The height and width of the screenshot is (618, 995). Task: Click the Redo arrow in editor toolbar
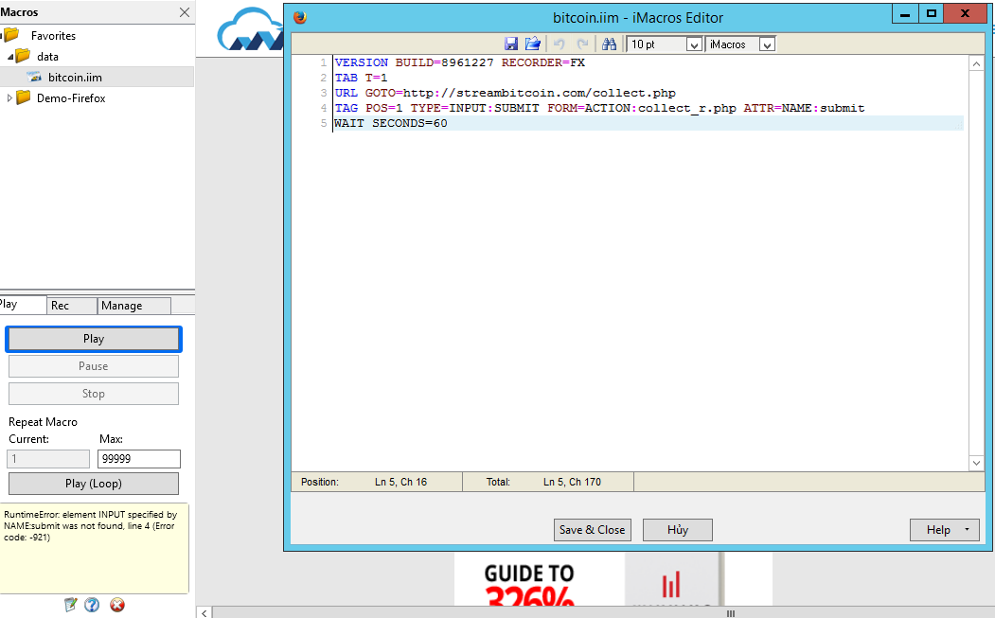pyautogui.click(x=582, y=44)
